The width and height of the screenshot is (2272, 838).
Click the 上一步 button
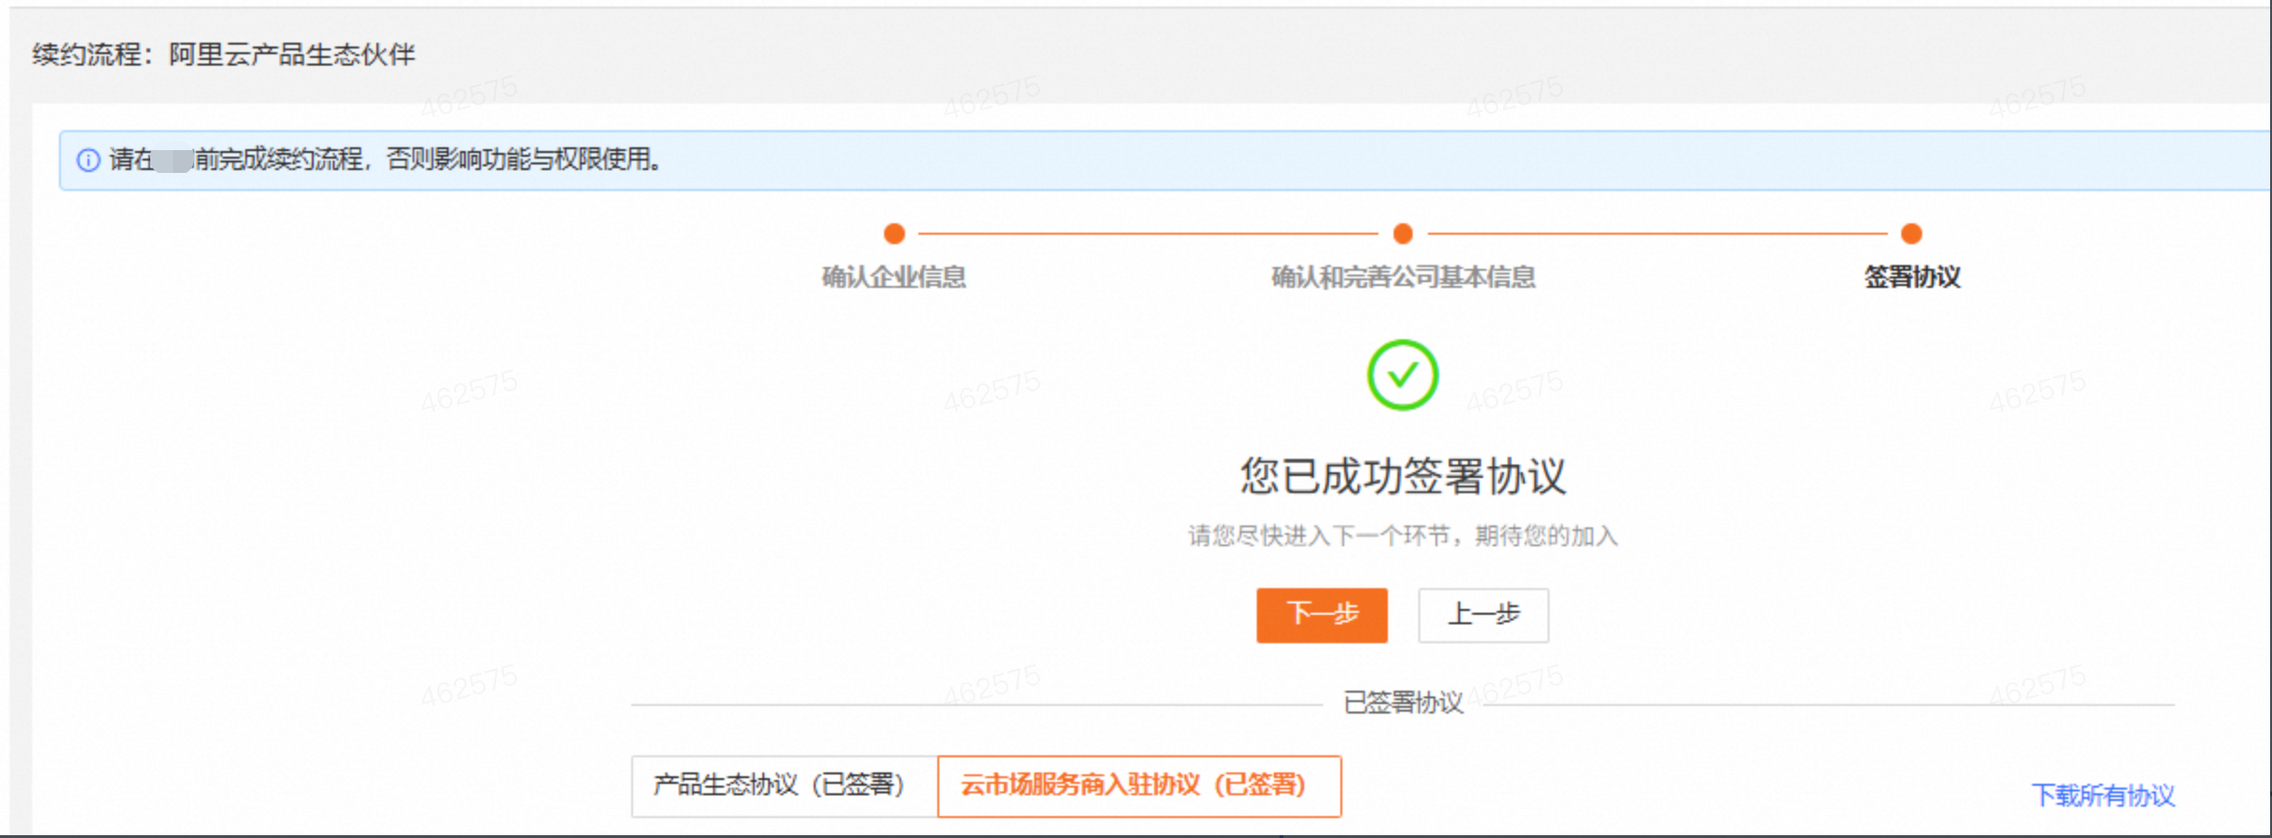pos(1483,615)
